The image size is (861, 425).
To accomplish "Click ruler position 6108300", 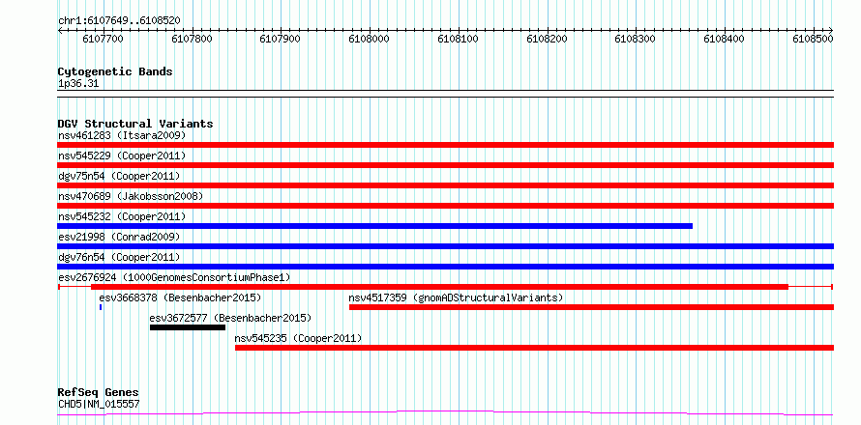I will tap(636, 39).
